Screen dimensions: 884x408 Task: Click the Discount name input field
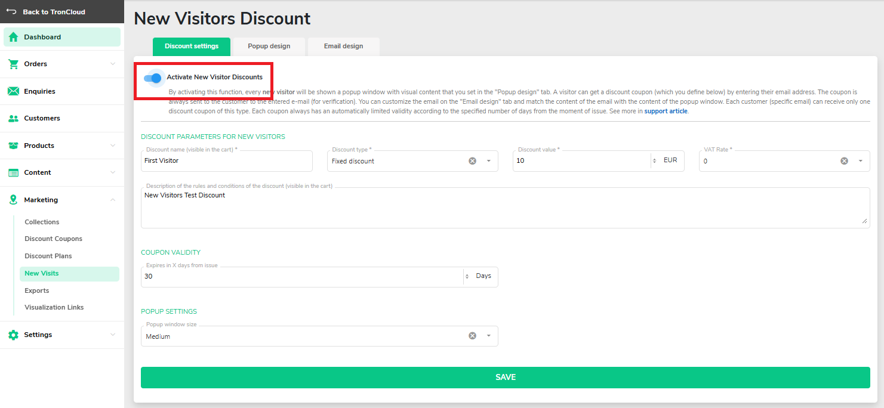click(227, 161)
